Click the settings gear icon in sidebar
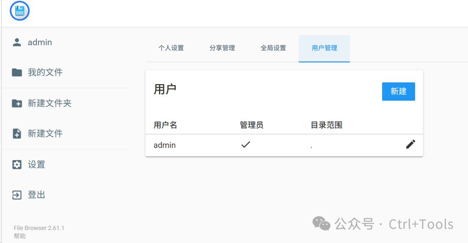This screenshot has width=468, height=243. [17, 164]
